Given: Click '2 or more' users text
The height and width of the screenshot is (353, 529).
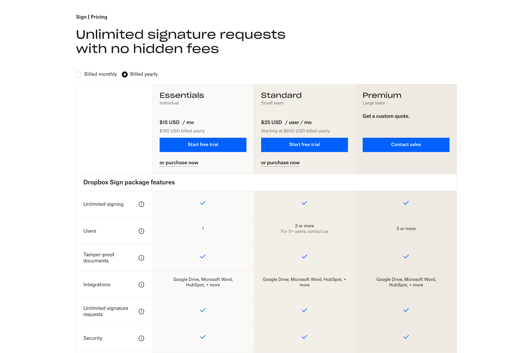Looking at the screenshot, I should (305, 226).
